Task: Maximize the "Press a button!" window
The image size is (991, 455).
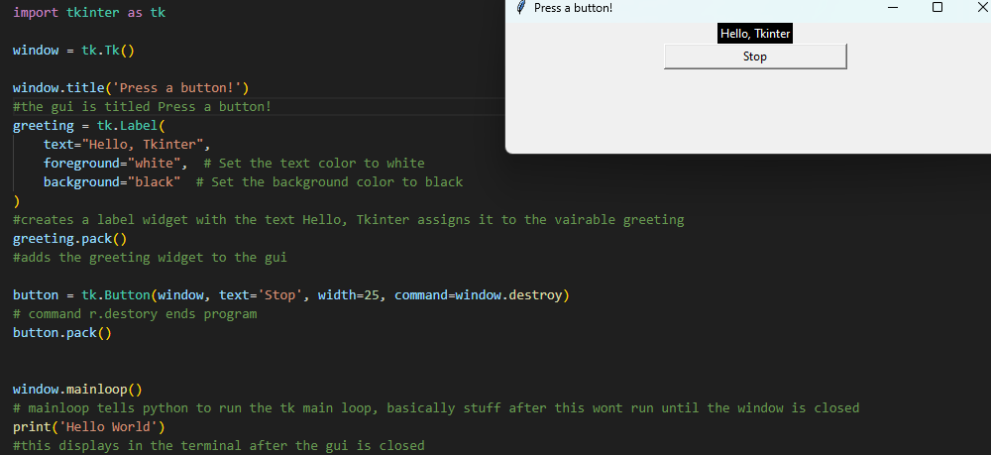Action: click(937, 8)
